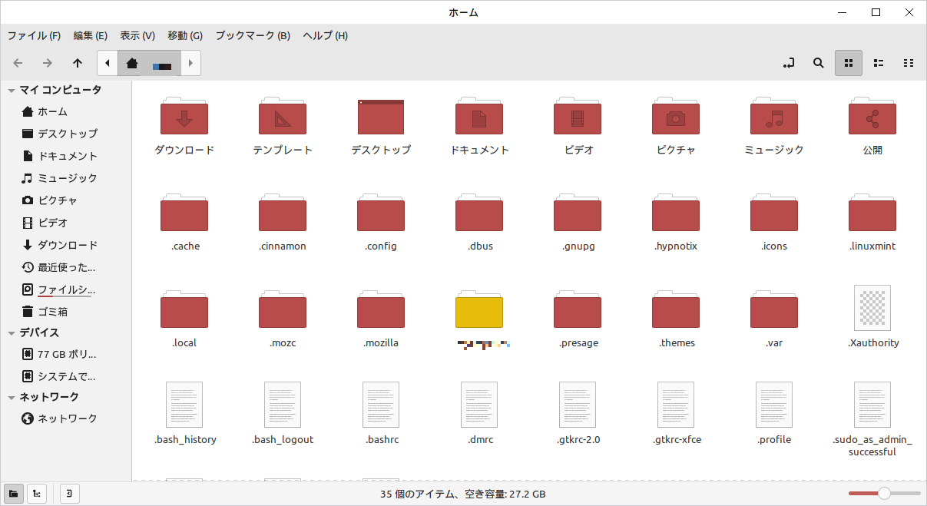The image size is (927, 506).
Task: Select the .themes folder
Action: pos(676,309)
